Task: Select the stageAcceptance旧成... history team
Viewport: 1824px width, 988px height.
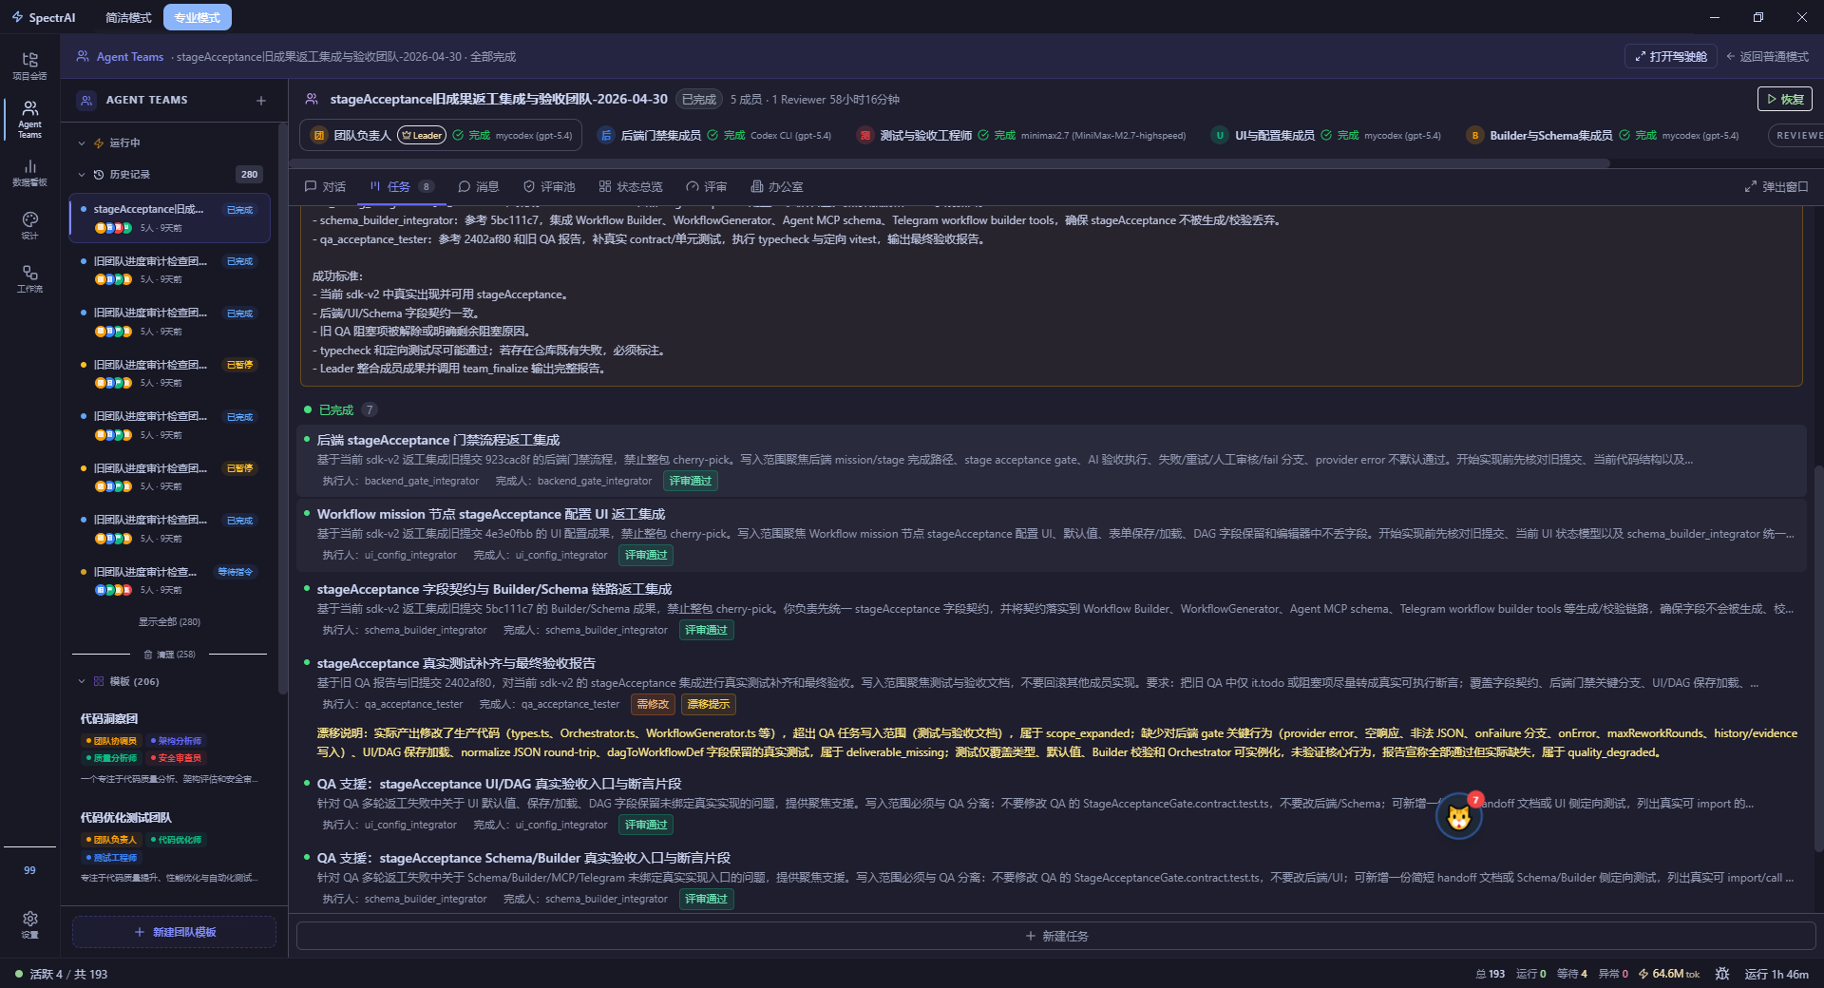Action: (169, 218)
